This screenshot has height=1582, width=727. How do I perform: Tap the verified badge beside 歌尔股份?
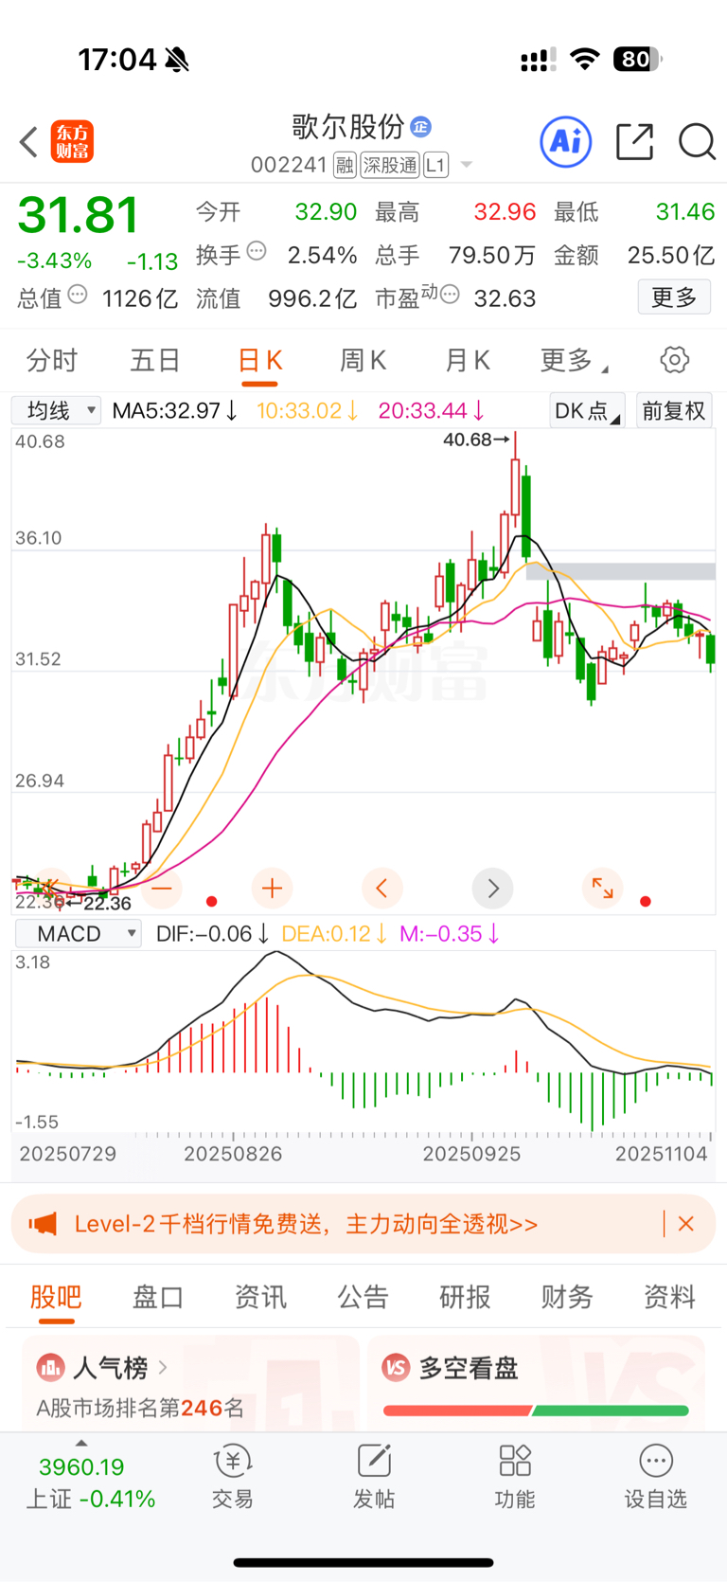point(421,126)
